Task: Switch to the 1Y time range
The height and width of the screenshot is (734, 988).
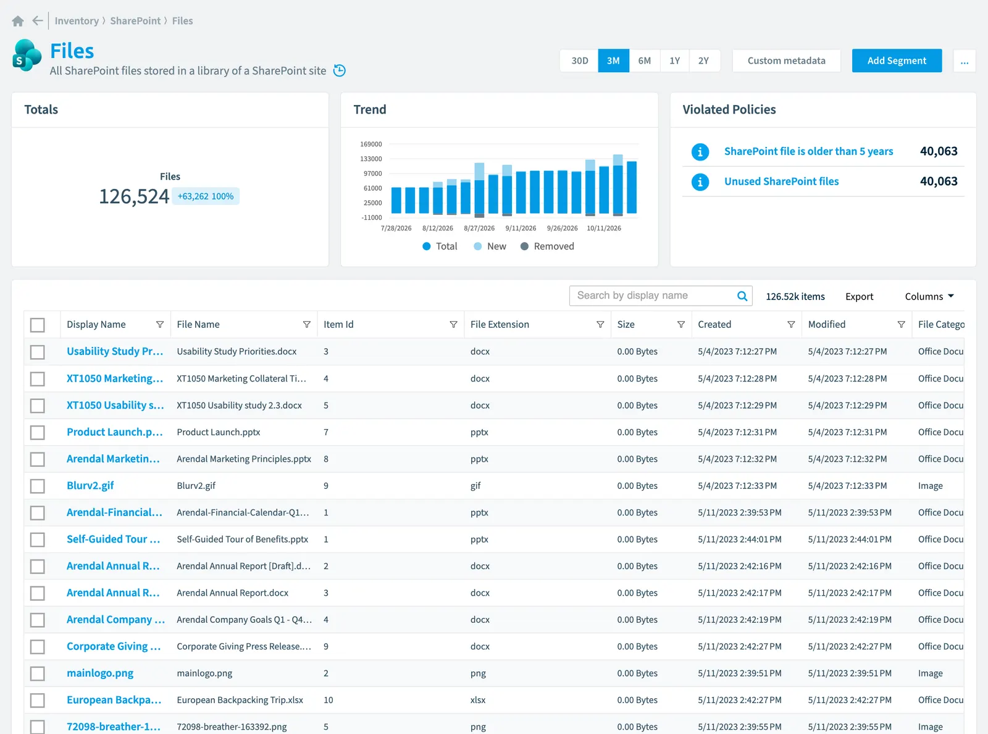Action: (x=674, y=60)
